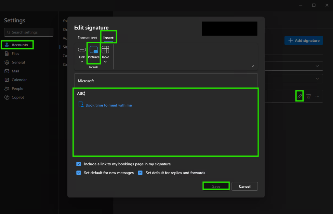This screenshot has height=214, width=333.
Task: Click the People icon in the sidebar
Action: coord(7,89)
